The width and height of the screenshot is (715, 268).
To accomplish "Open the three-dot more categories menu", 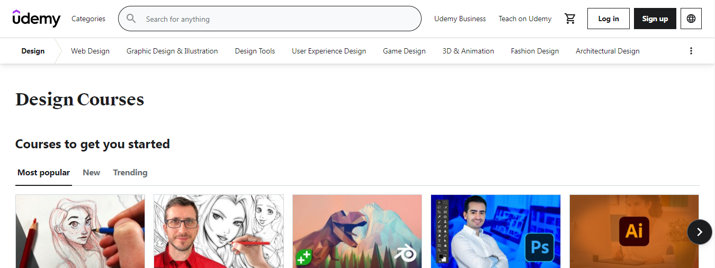I will tap(691, 51).
